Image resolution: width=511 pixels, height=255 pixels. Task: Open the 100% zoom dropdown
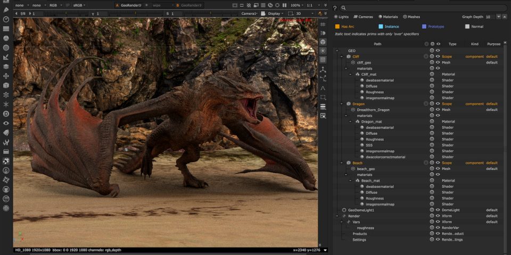click(296, 5)
